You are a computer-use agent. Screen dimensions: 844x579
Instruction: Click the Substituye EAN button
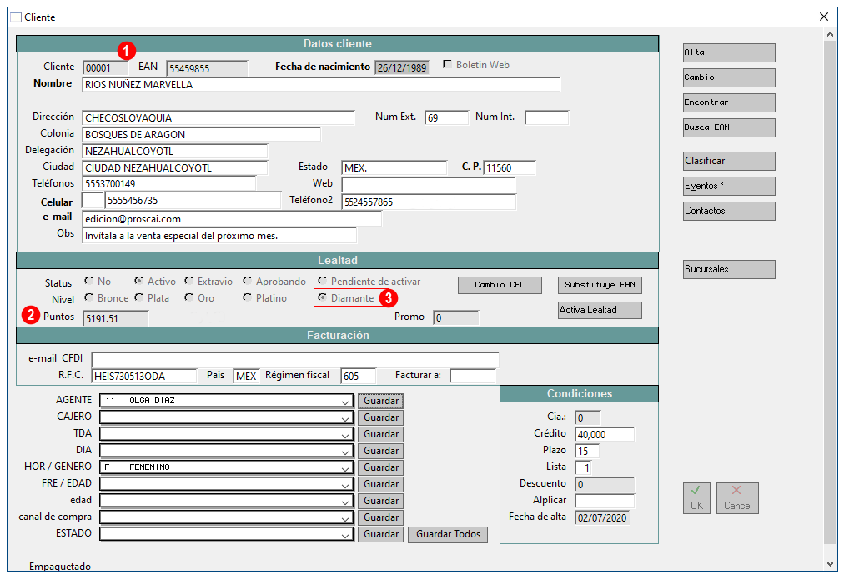tap(600, 285)
